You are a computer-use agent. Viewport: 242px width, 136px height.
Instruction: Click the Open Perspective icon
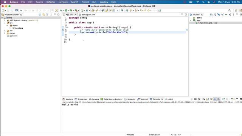click(x=236, y=11)
